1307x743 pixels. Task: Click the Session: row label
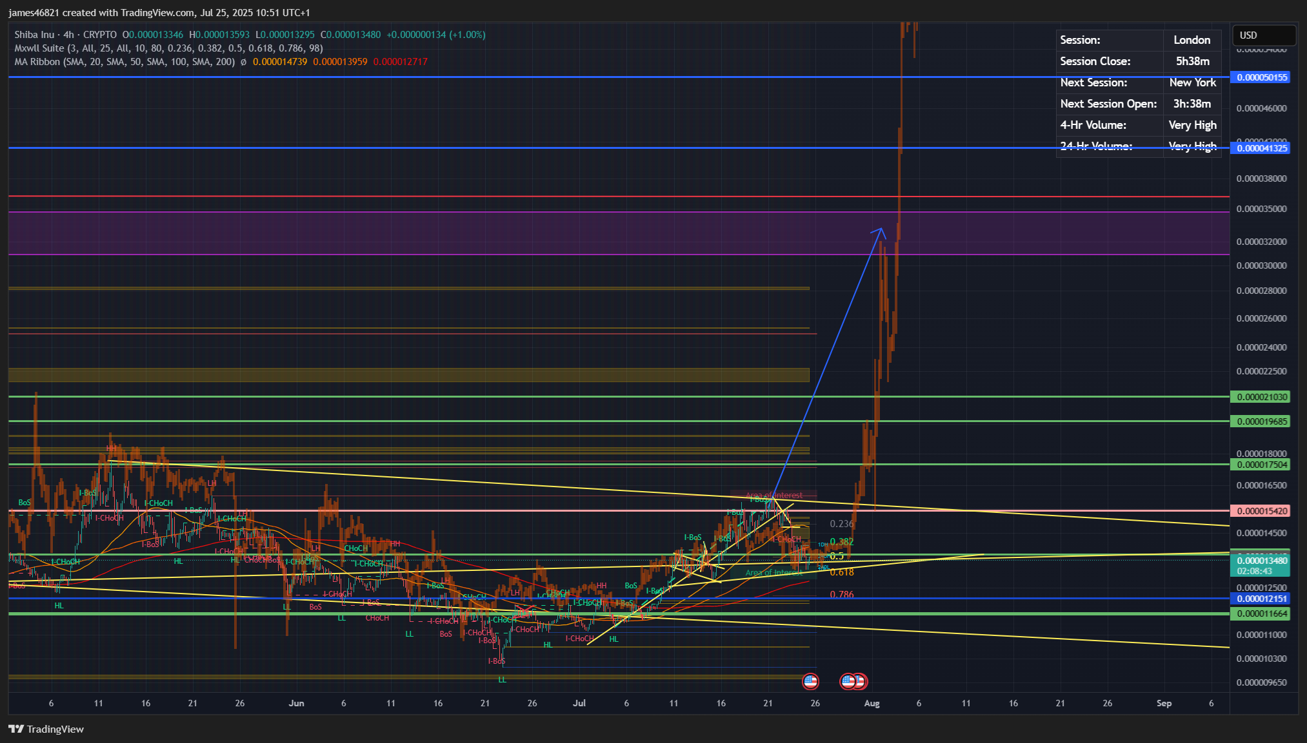[1080, 40]
